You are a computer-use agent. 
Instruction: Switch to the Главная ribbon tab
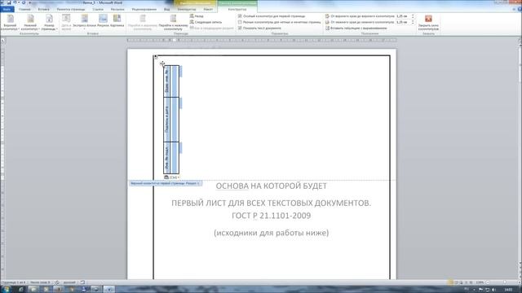[24, 9]
